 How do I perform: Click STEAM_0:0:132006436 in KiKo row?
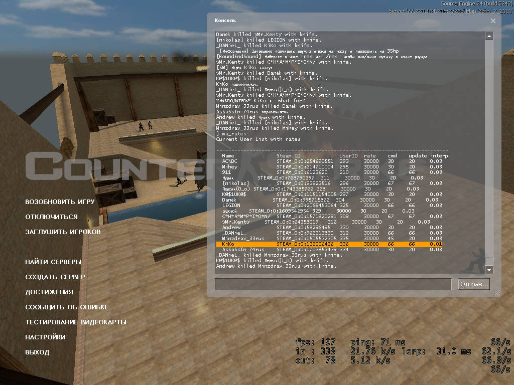(x=305, y=244)
